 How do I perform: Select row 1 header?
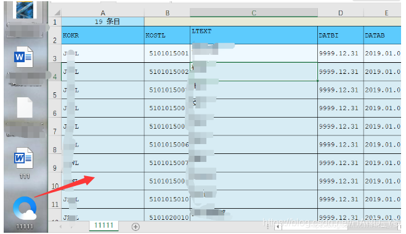(55, 22)
